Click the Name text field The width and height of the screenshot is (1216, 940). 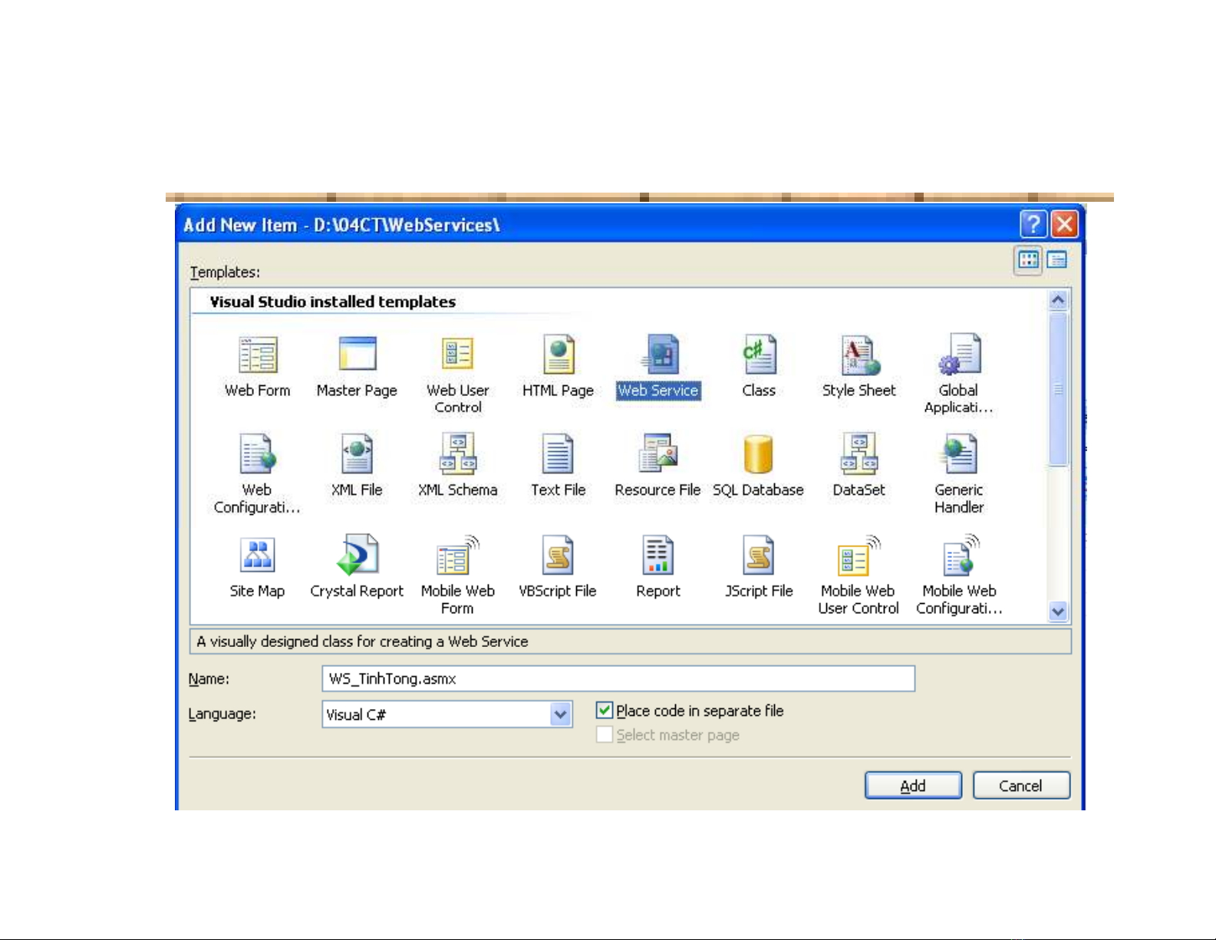tap(618, 679)
